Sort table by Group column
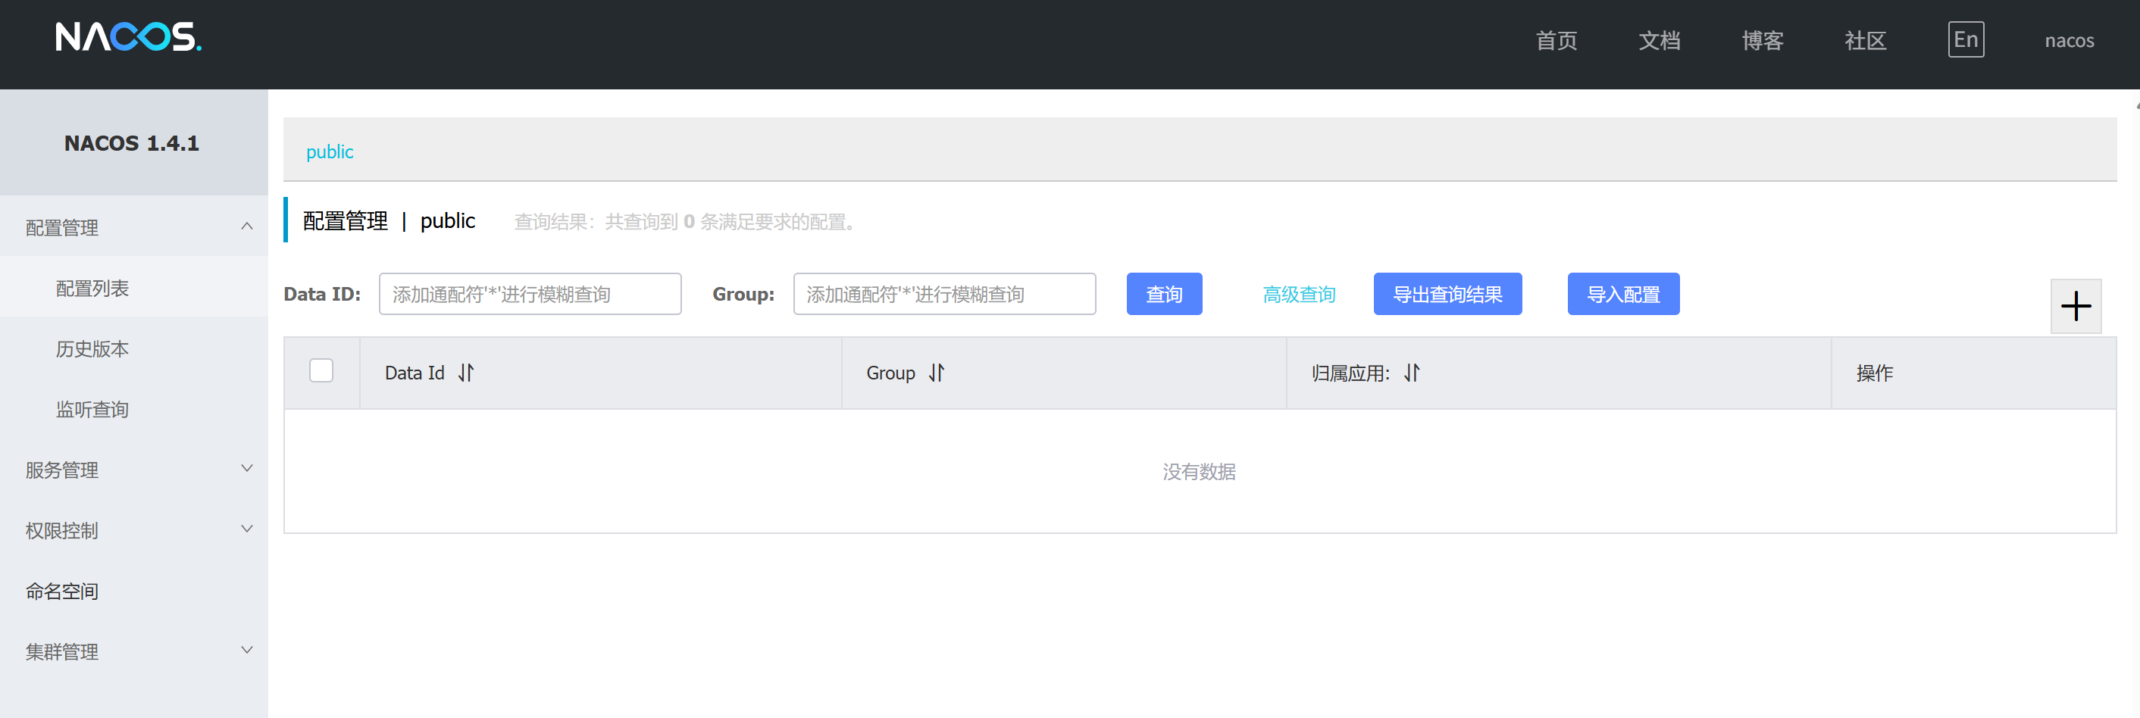Image resolution: width=2140 pixels, height=718 pixels. tap(937, 373)
